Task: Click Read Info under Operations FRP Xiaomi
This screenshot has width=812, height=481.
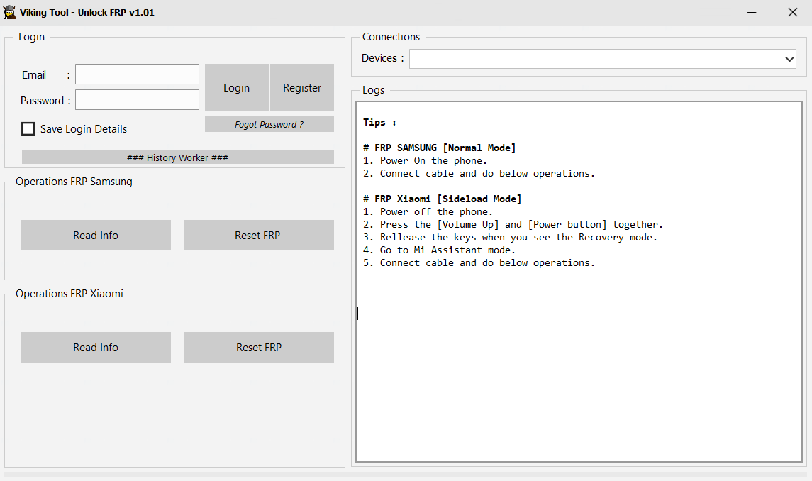Action: (96, 348)
